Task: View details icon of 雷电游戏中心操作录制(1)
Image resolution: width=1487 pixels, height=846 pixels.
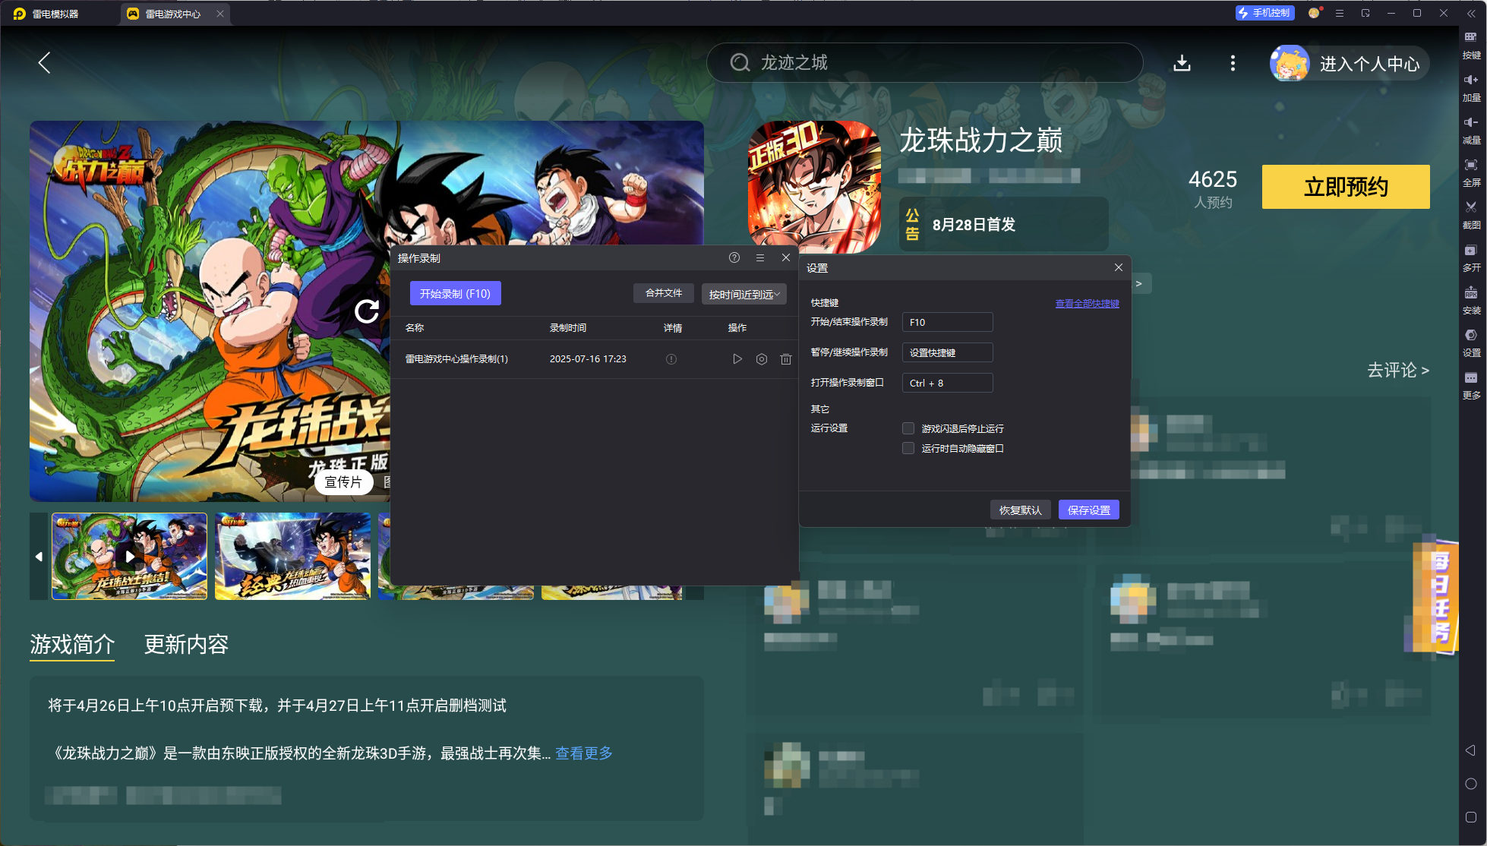Action: [x=671, y=359]
